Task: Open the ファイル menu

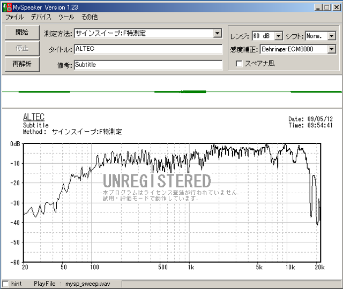Action: [x=14, y=17]
